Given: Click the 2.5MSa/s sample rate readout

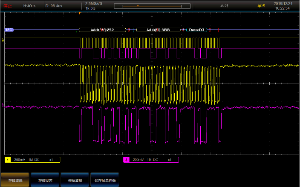Looking at the screenshot, I should [95, 3].
